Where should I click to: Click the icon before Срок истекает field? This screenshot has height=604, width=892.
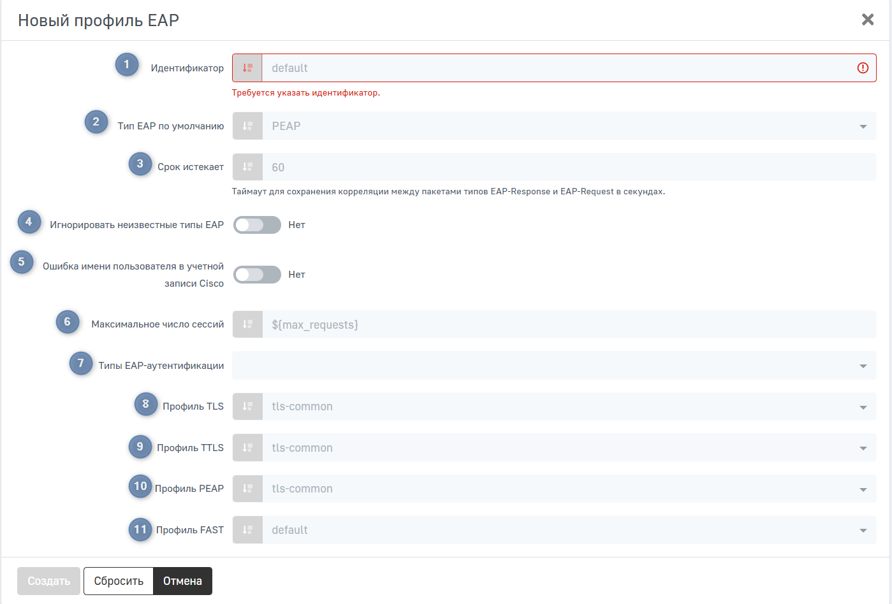[x=247, y=167]
